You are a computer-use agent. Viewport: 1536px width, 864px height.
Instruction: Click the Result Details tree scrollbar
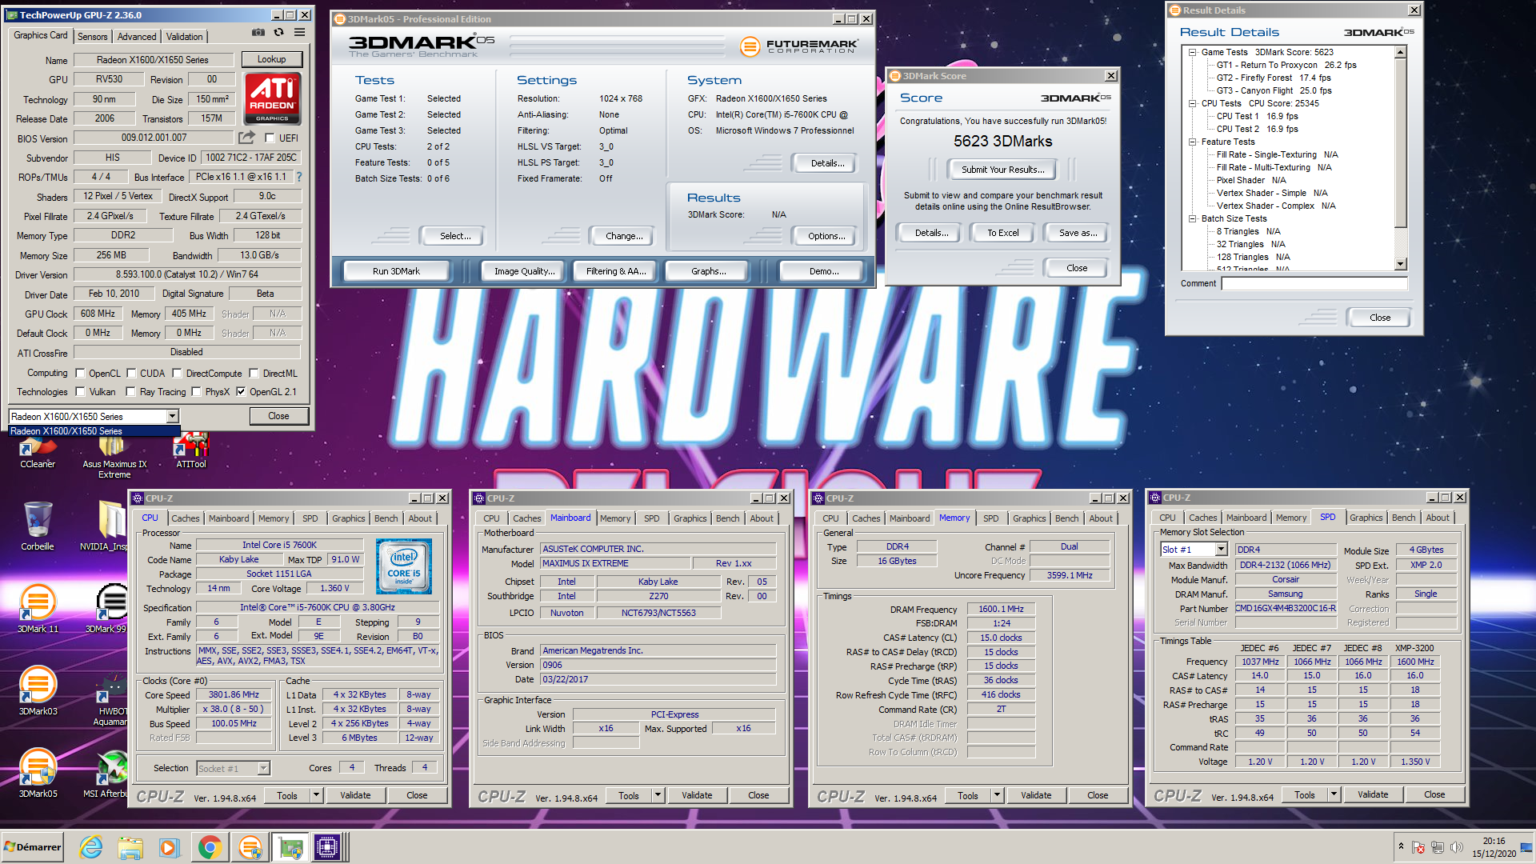point(1400,158)
